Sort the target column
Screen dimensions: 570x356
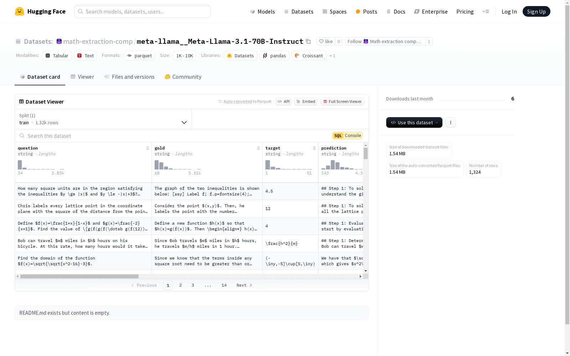[314, 148]
